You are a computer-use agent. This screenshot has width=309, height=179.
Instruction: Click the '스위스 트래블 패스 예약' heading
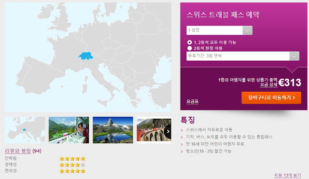click(x=223, y=15)
